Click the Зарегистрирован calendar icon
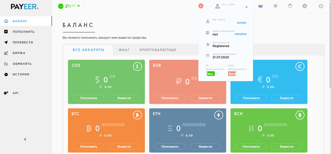This screenshot has height=154, width=331. 208,55
